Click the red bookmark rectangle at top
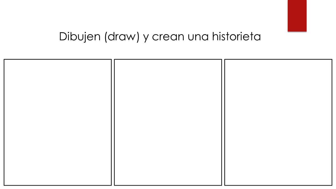Screen dimensions: 336x189 pyautogui.click(x=297, y=16)
